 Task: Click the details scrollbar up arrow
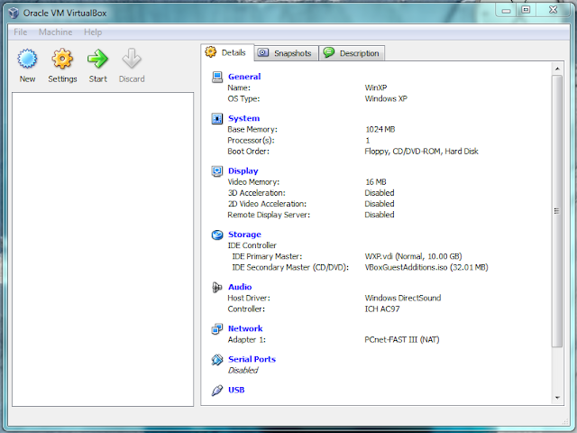pyautogui.click(x=557, y=69)
